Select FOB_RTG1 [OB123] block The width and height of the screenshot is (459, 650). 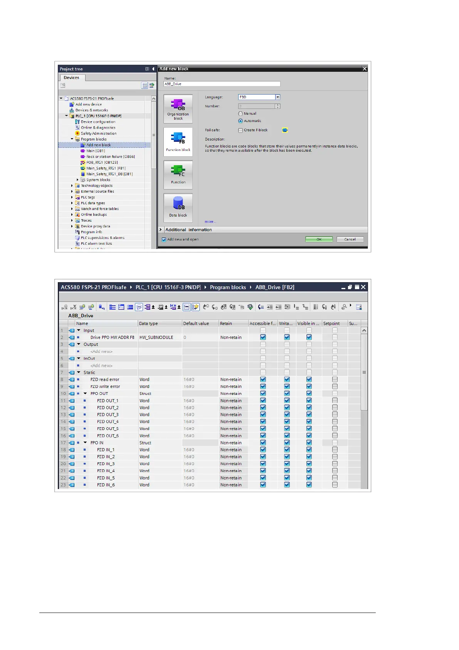pyautogui.click(x=102, y=162)
